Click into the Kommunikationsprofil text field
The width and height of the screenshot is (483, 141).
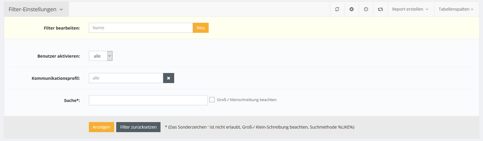click(126, 78)
